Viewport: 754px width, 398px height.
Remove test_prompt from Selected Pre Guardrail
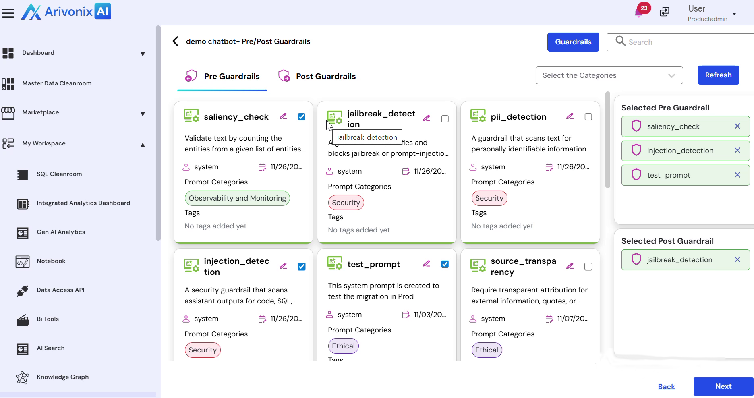tap(737, 175)
